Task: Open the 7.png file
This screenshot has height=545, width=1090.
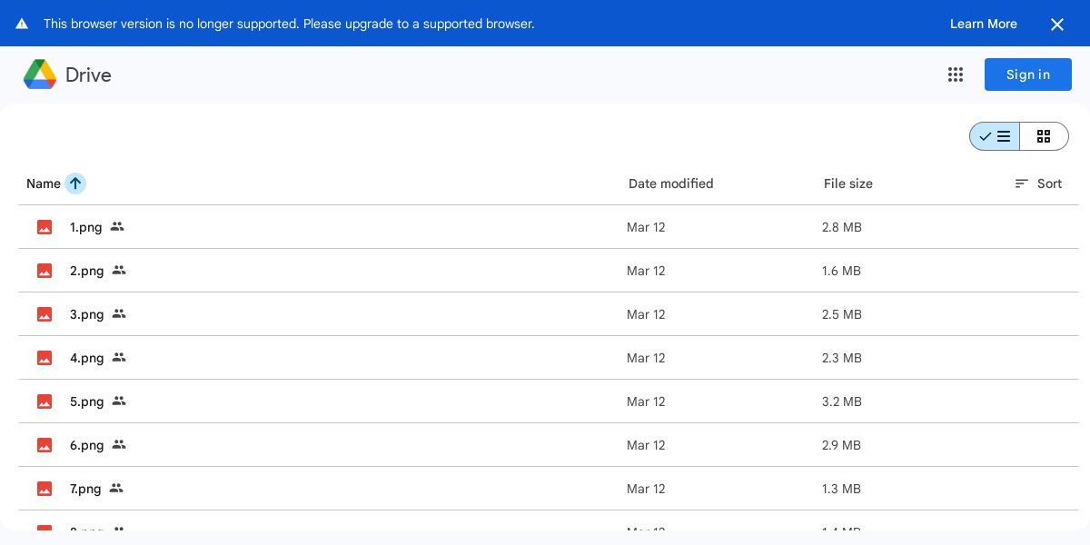Action: (85, 489)
